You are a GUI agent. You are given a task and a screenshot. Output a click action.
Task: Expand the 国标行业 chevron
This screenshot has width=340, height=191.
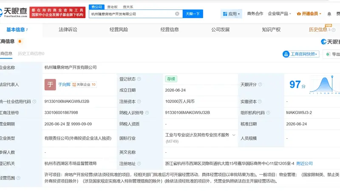(234, 135)
